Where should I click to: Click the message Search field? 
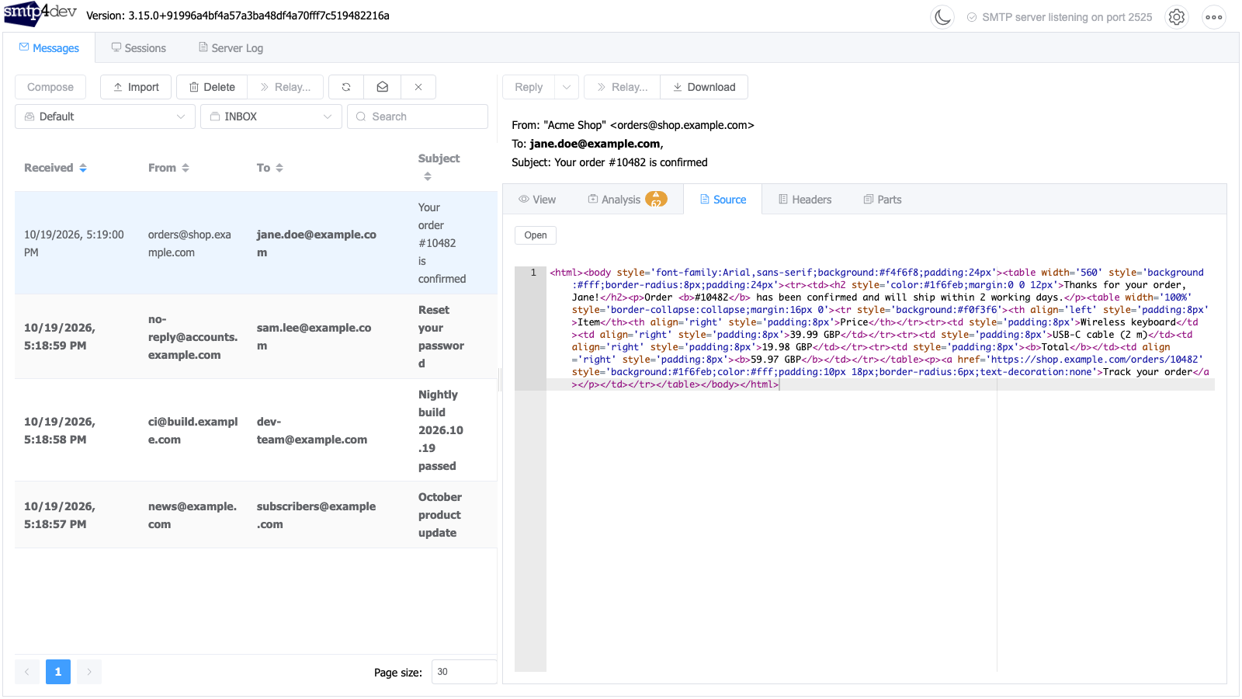pos(418,116)
